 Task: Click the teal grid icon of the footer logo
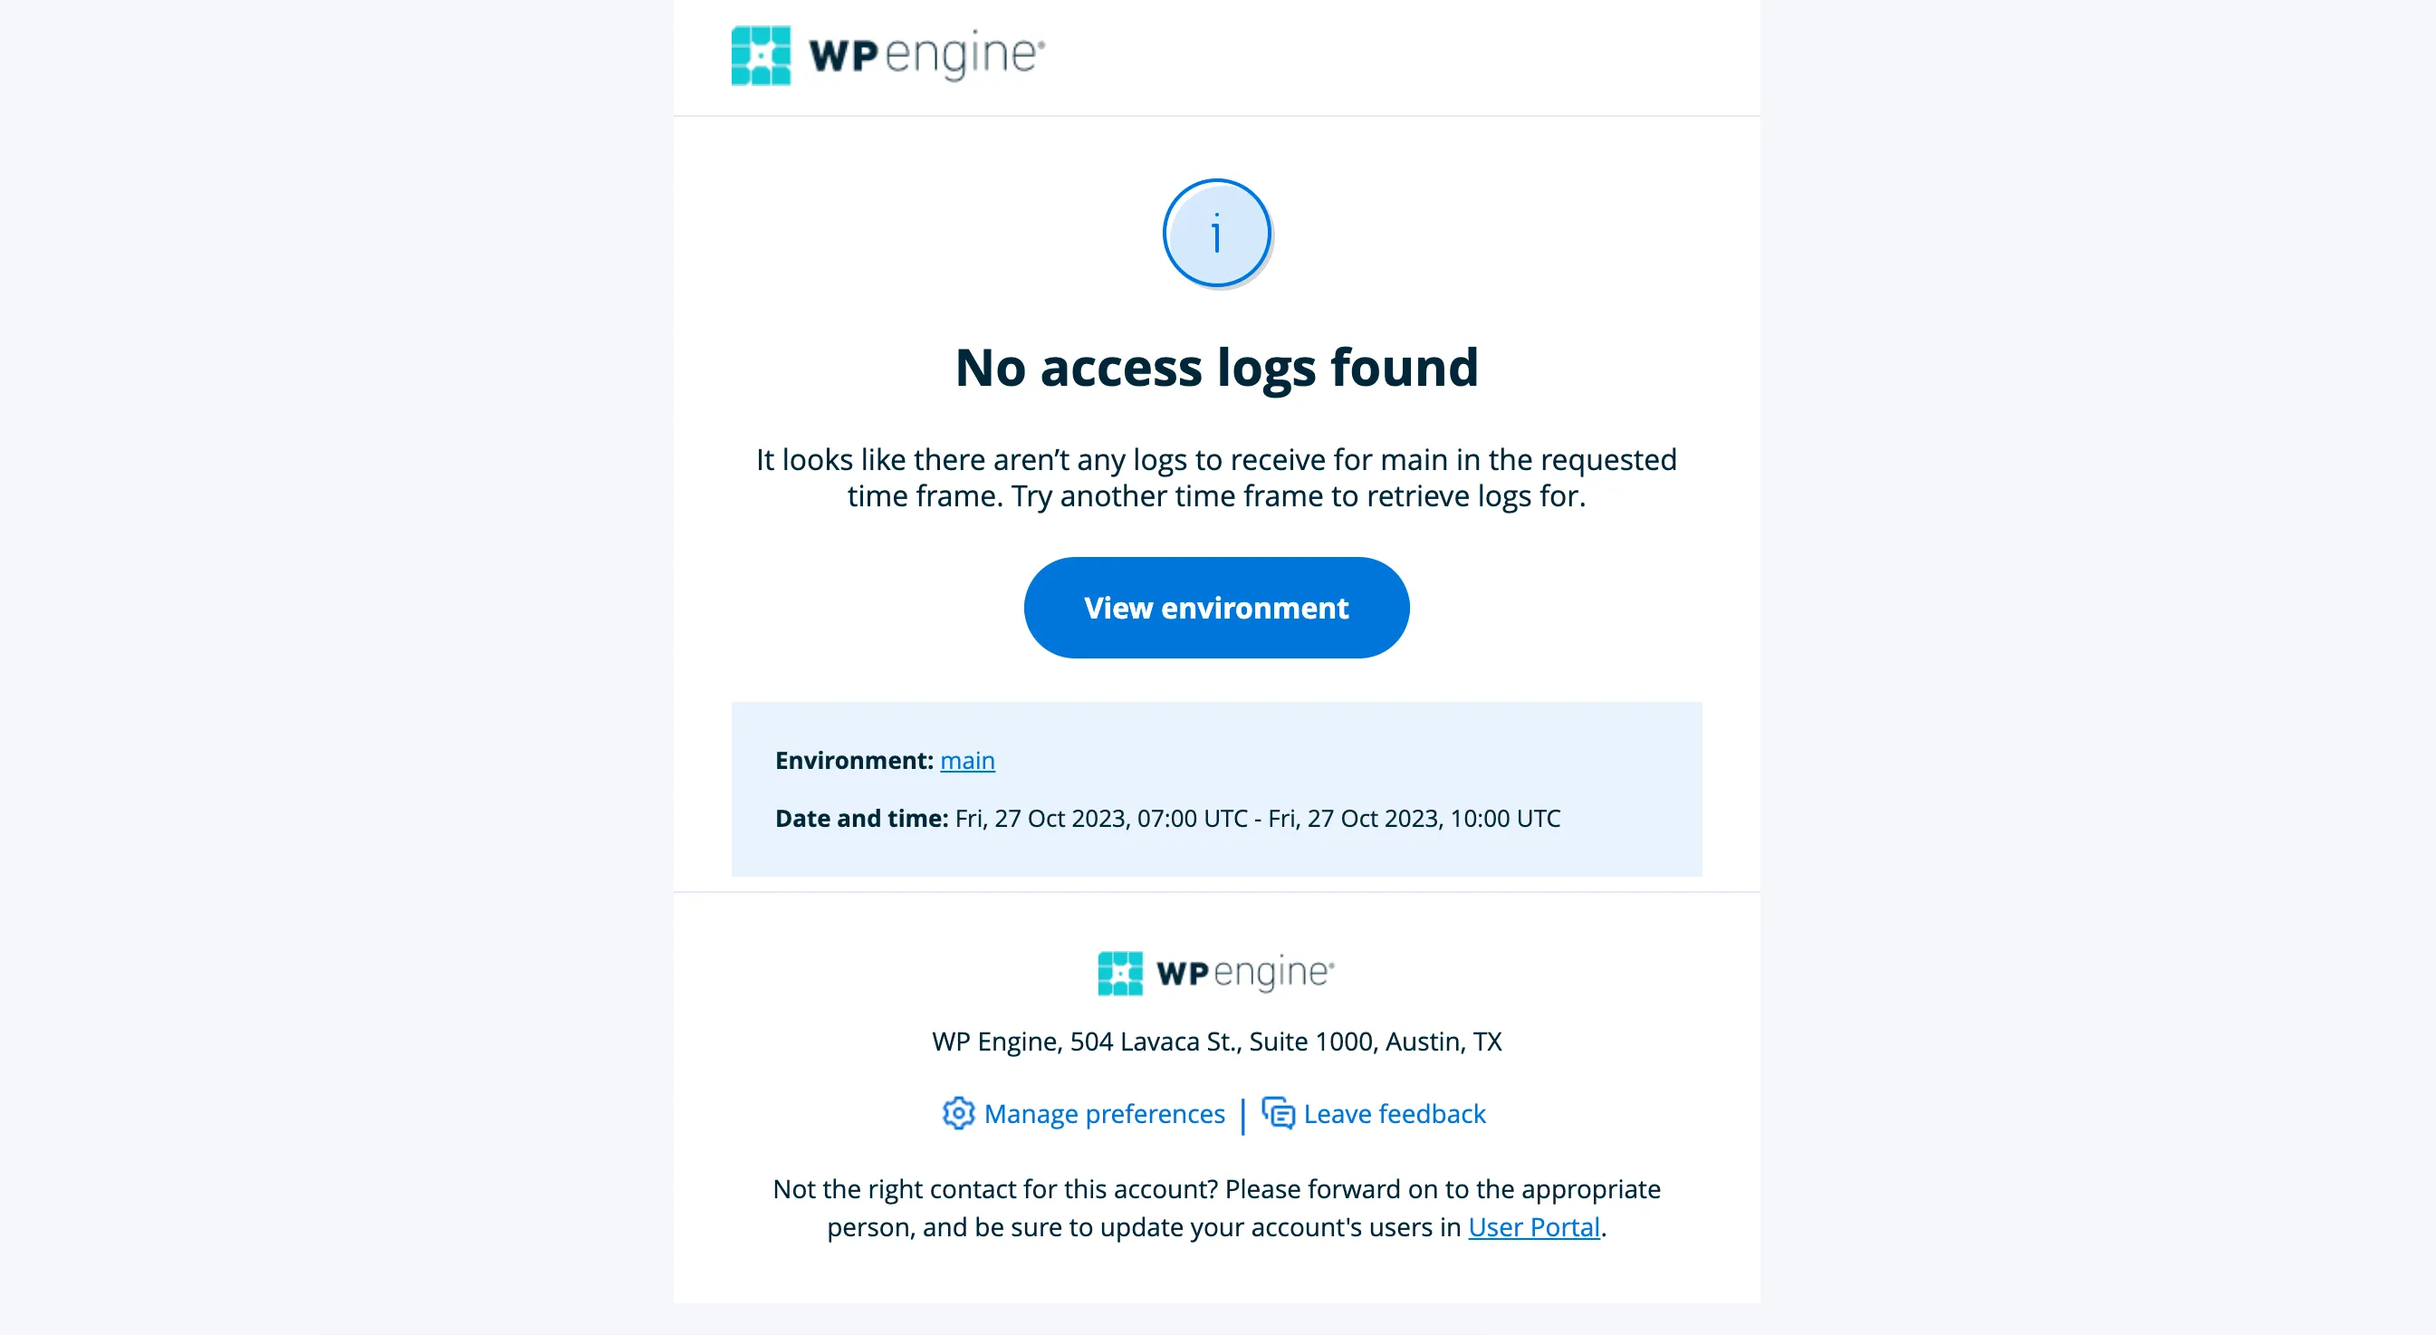pyautogui.click(x=1121, y=973)
